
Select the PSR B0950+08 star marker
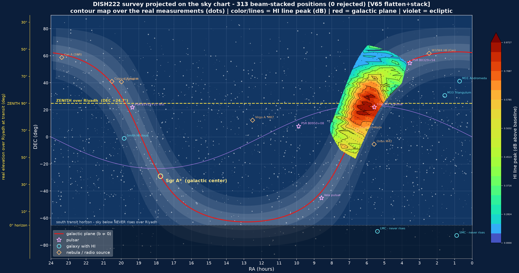[298, 126]
